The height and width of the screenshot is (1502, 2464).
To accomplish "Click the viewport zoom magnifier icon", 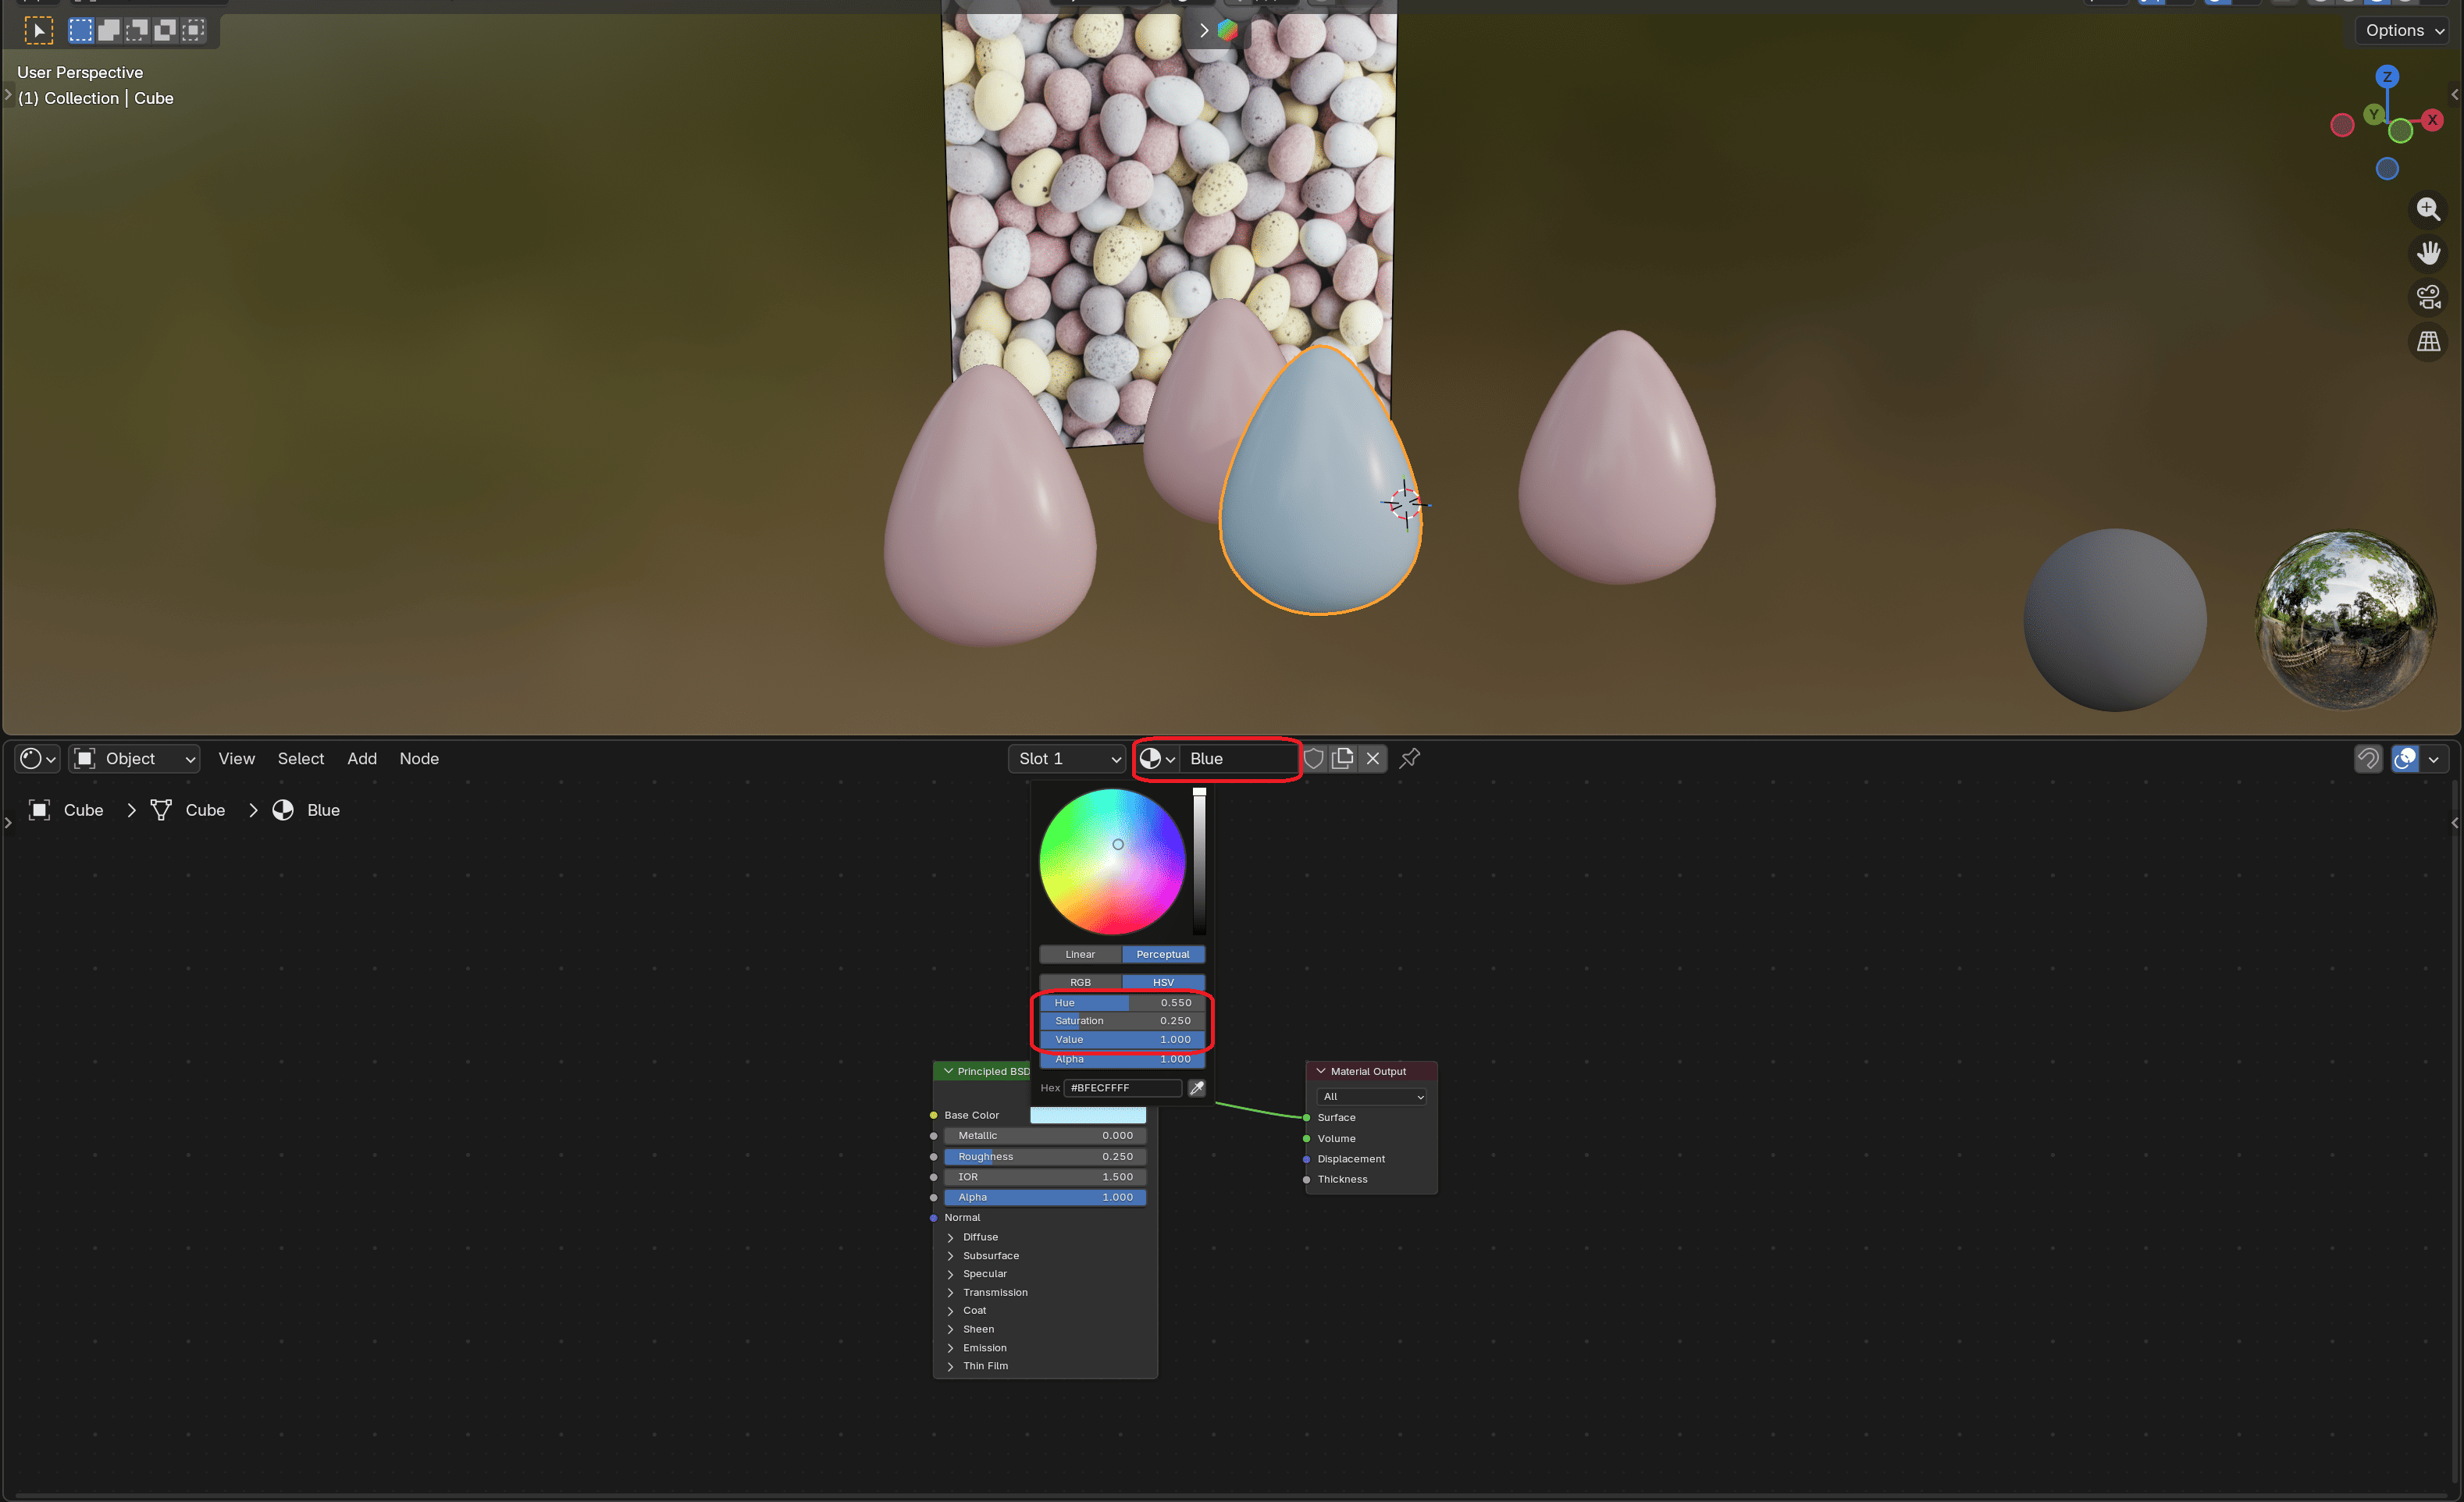I will pyautogui.click(x=2428, y=209).
